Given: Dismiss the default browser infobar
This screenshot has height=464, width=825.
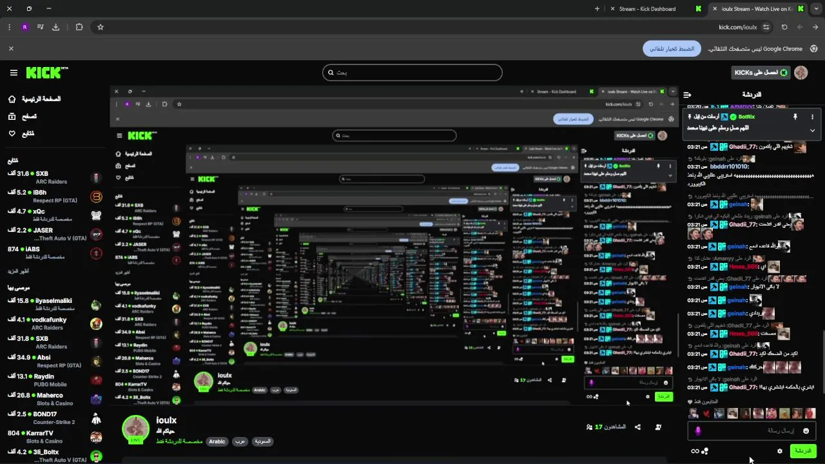Looking at the screenshot, I should point(11,48).
